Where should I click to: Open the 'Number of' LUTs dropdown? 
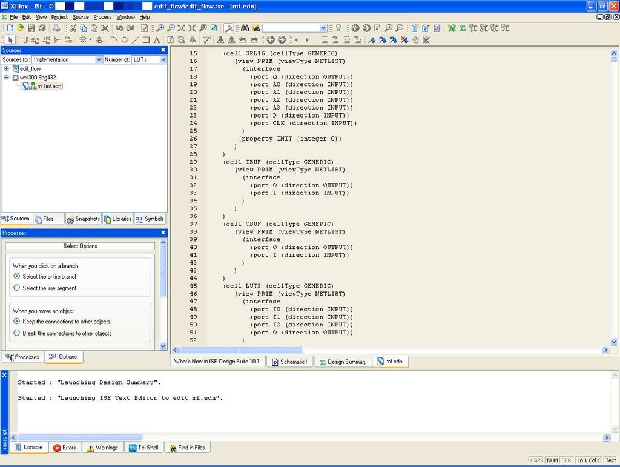[163, 59]
